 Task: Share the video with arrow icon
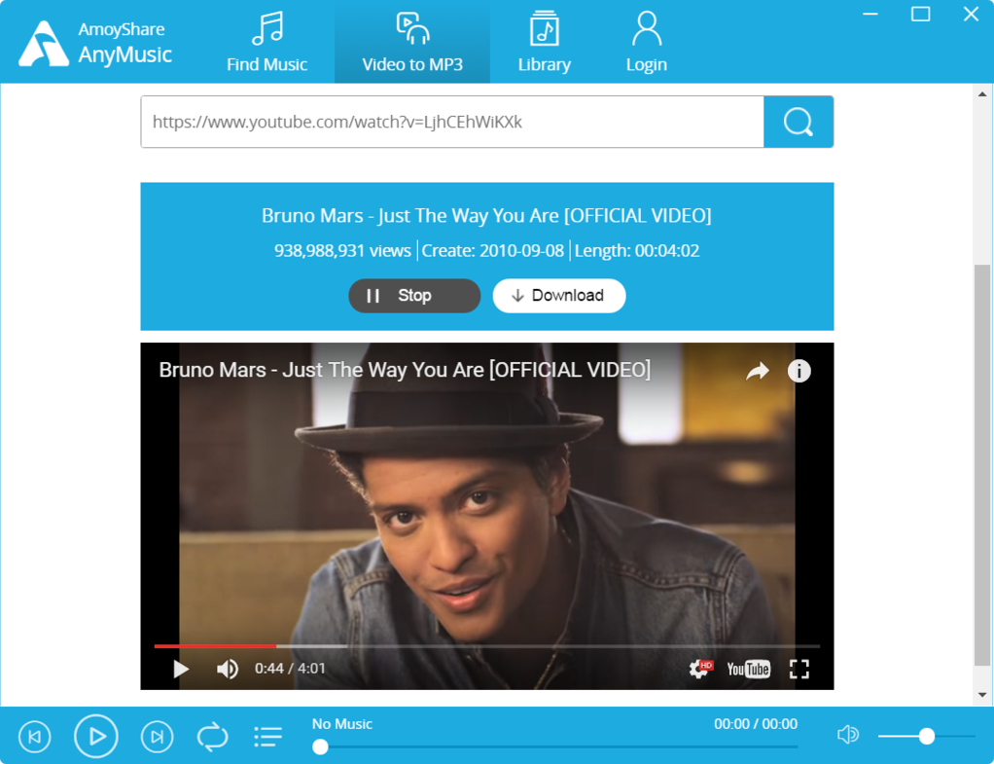757,371
